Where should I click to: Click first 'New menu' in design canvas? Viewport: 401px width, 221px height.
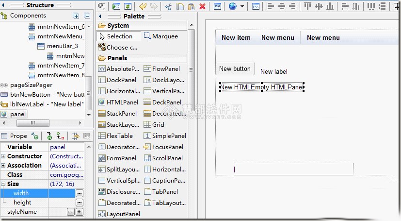click(x=278, y=38)
